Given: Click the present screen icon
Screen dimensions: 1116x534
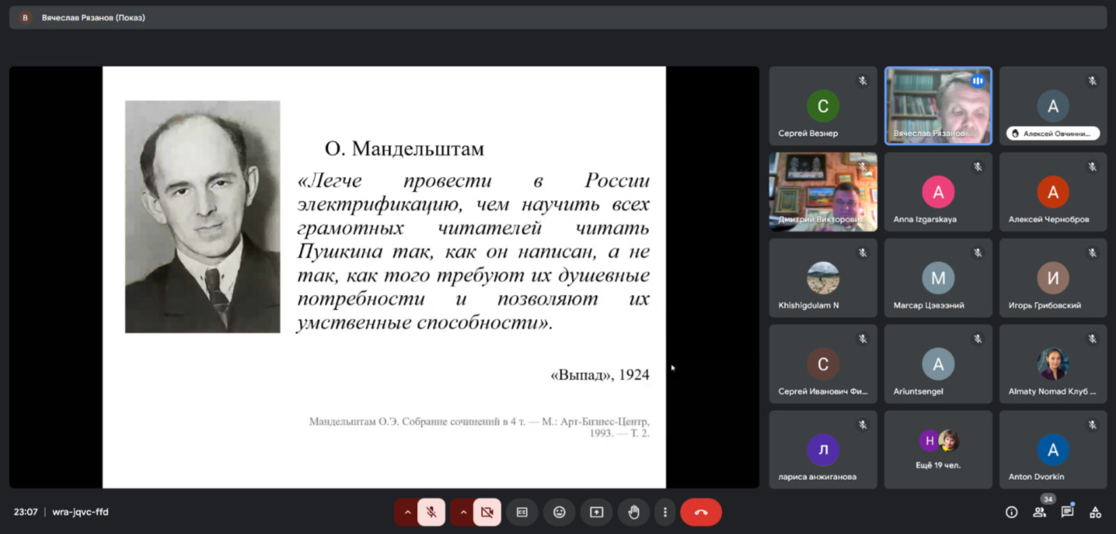Looking at the screenshot, I should pos(596,512).
